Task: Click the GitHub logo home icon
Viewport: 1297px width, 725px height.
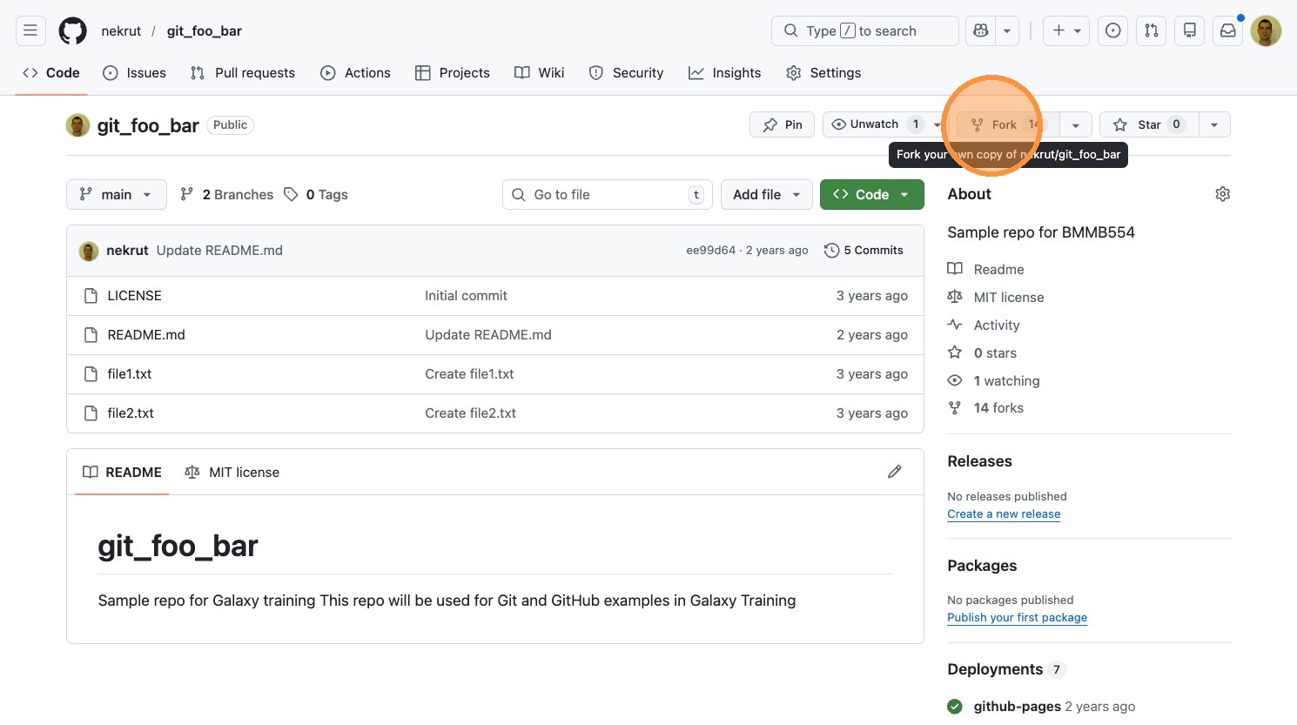Action: point(72,31)
